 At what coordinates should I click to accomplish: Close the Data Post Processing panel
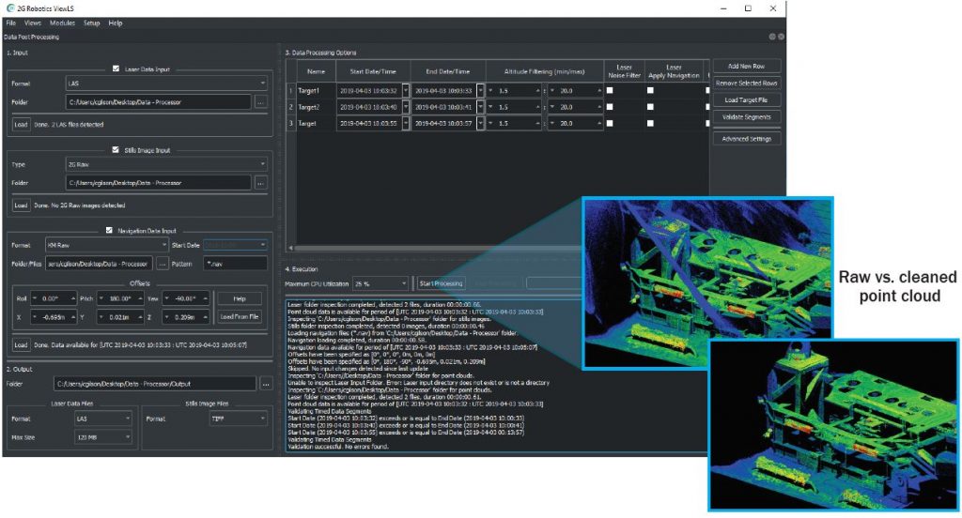tap(781, 36)
